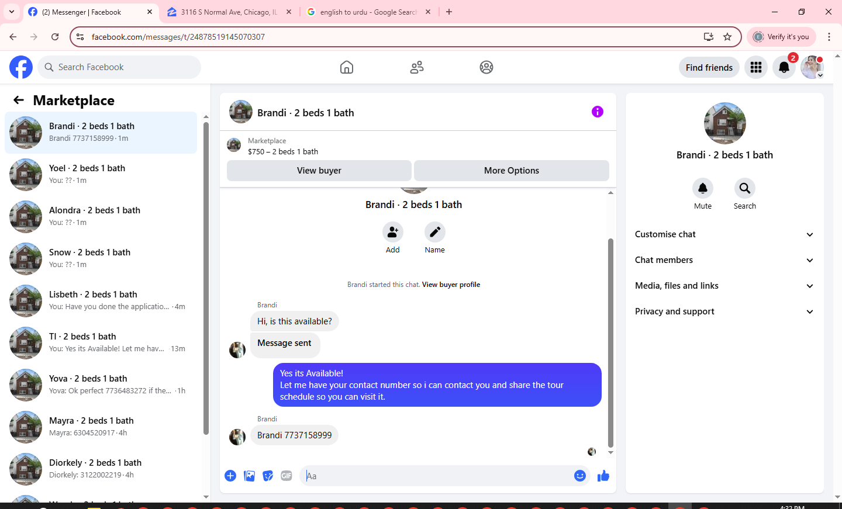Open the account profile picture menu

(x=812, y=67)
